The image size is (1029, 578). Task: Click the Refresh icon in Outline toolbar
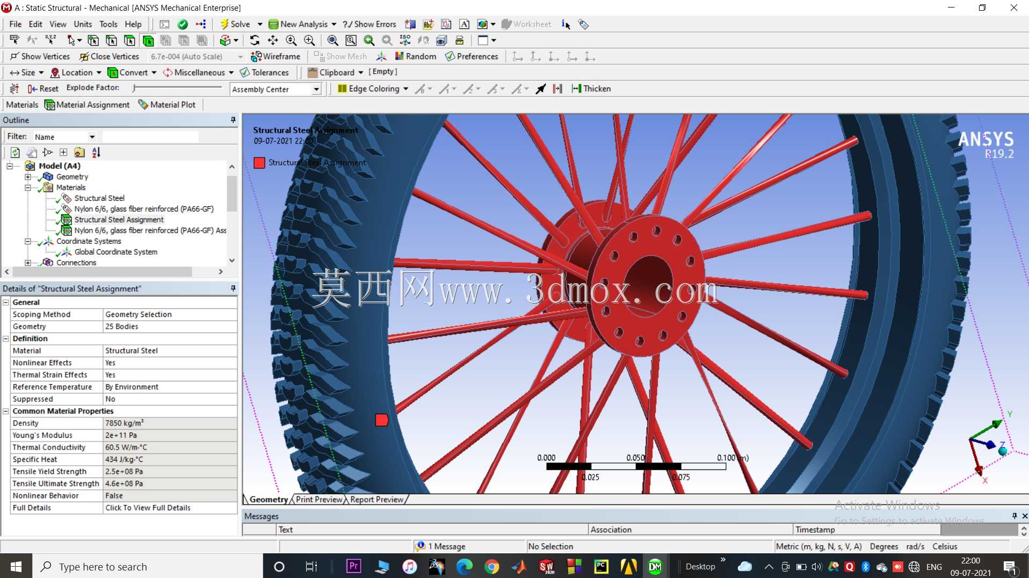click(15, 153)
